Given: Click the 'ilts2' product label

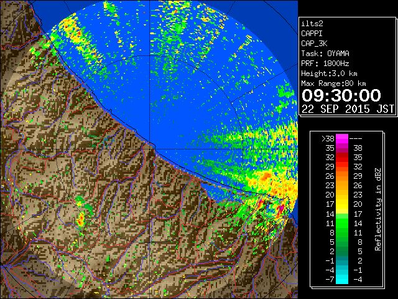Looking at the screenshot, I should coord(312,24).
